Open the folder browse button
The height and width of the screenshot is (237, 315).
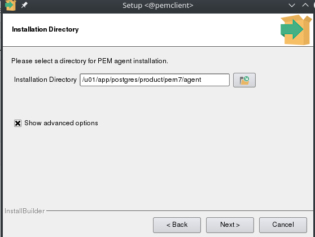click(x=244, y=80)
